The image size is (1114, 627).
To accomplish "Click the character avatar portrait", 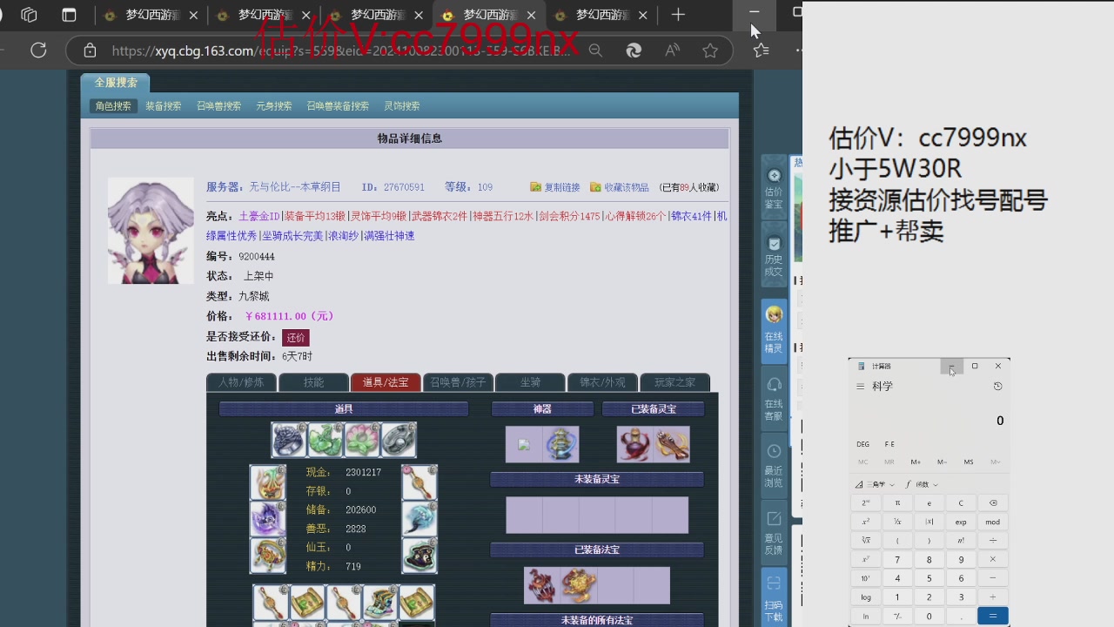I will [x=151, y=230].
